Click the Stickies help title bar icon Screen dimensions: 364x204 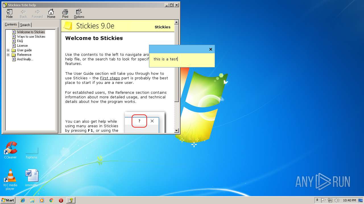(5, 5)
